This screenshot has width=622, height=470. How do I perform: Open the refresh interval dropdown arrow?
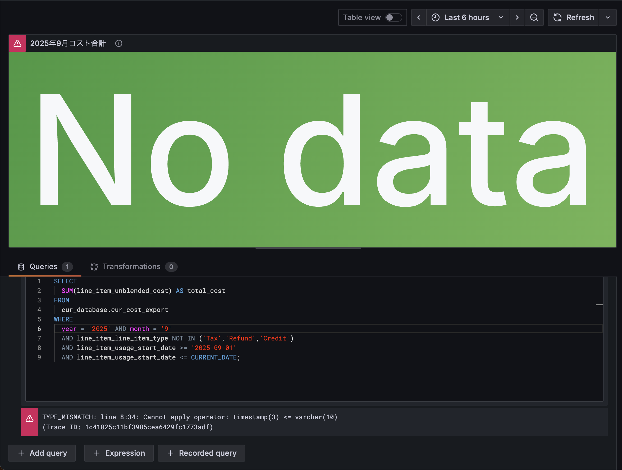(x=608, y=17)
